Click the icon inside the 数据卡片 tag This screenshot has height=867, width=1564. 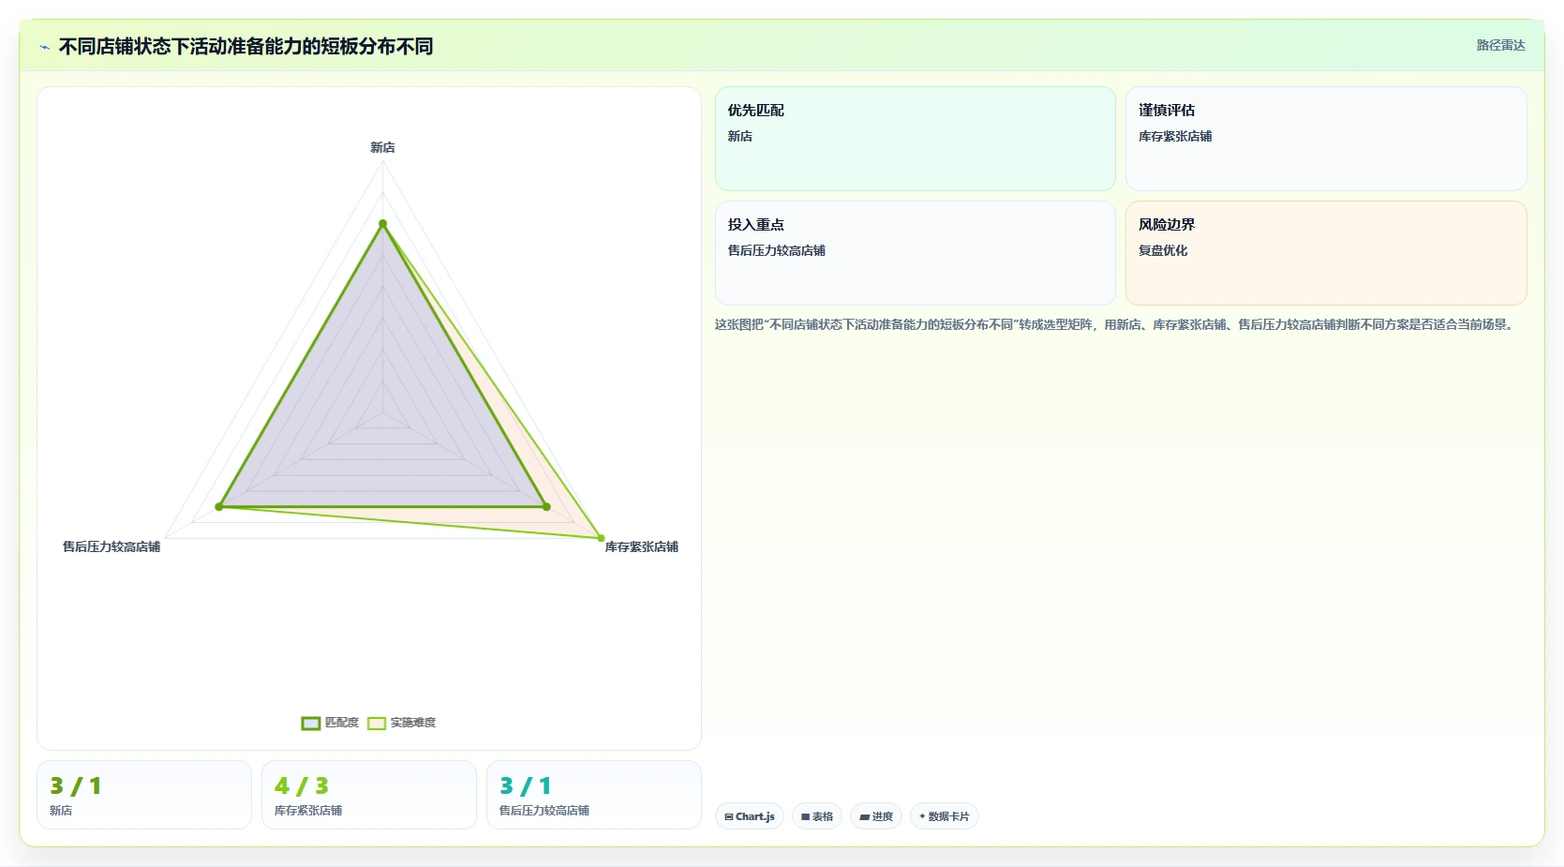(922, 816)
